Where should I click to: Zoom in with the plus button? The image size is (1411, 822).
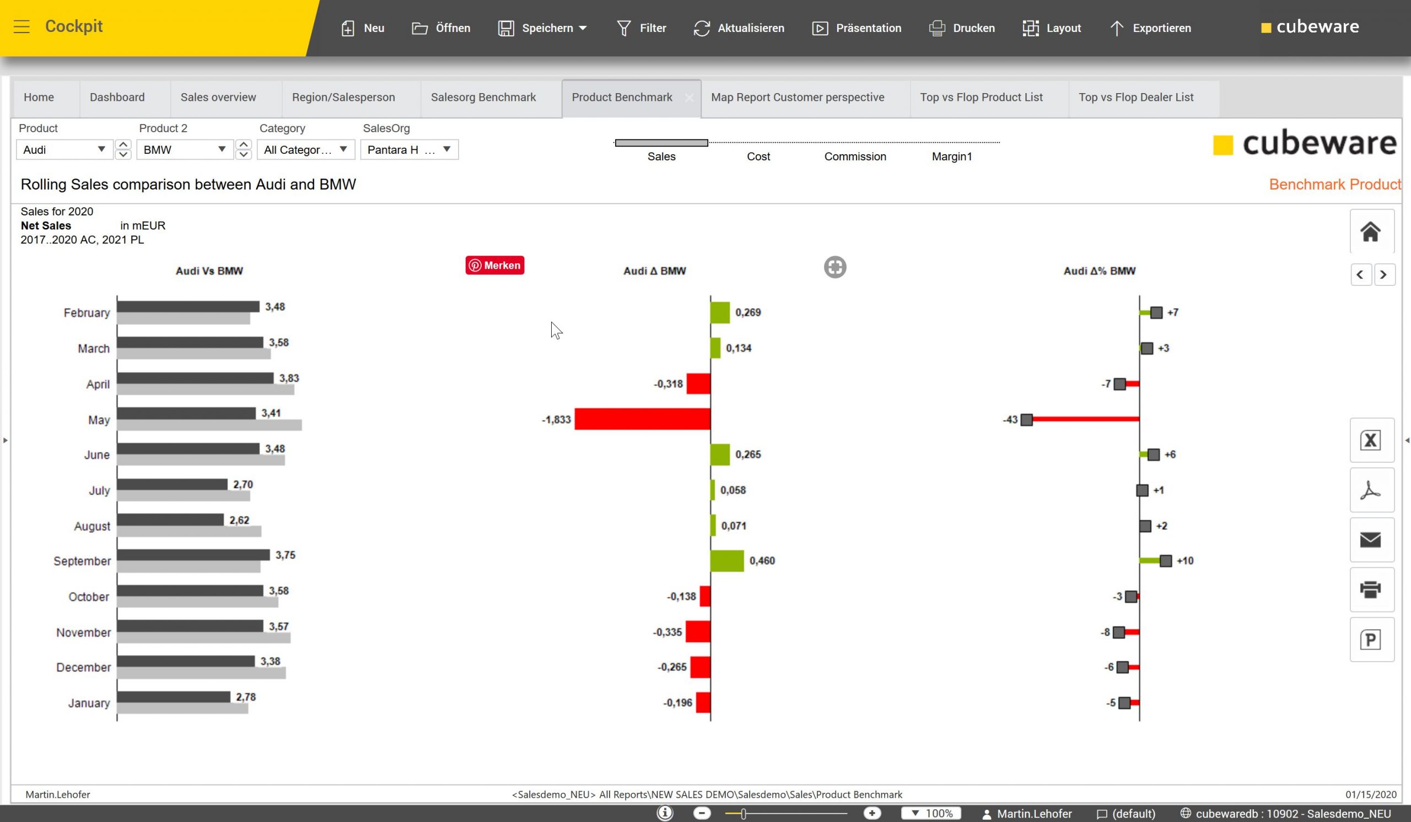click(x=872, y=813)
